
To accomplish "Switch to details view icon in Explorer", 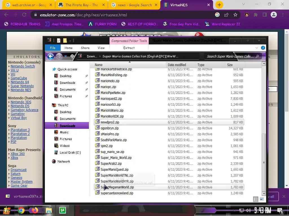I will (256, 199).
